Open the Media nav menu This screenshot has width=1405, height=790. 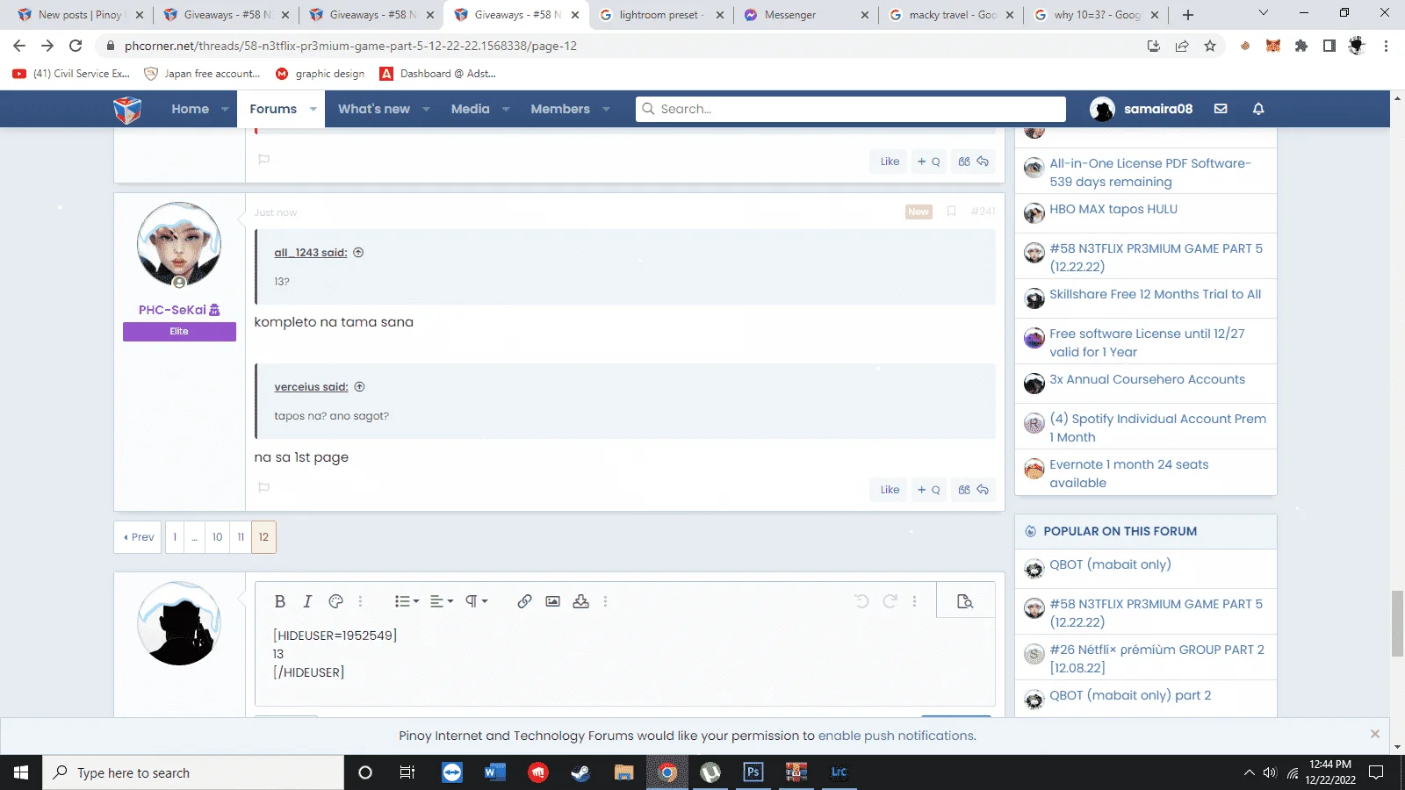click(470, 109)
